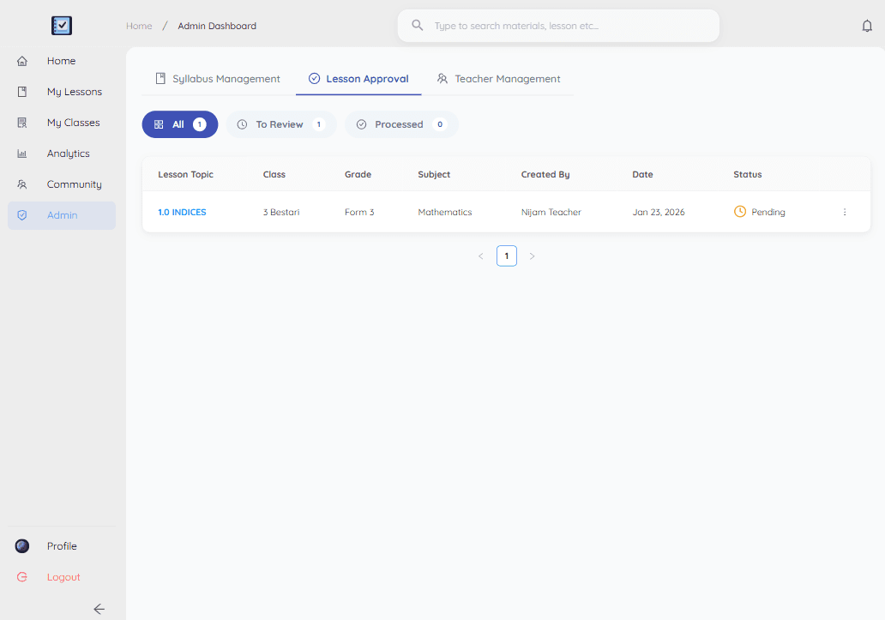Click the search magnifier icon
The image size is (885, 620).
(x=417, y=26)
